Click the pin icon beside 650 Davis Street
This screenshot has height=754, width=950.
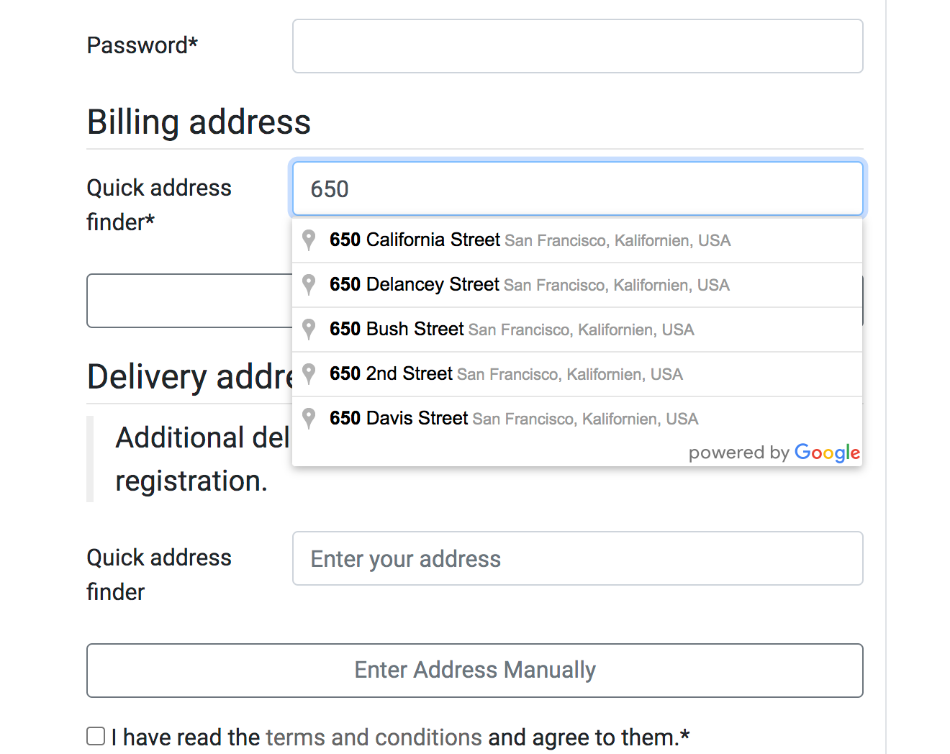[309, 419]
